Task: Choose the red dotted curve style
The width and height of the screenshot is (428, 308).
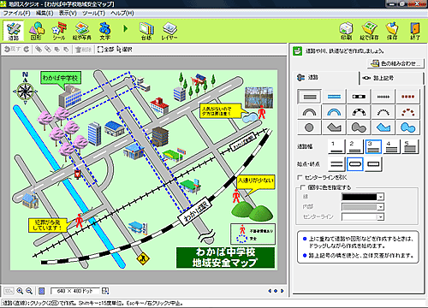Action: tap(407, 112)
